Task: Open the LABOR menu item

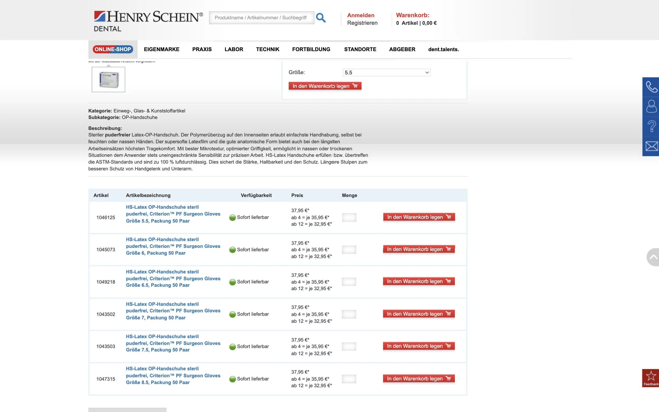Action: (234, 49)
